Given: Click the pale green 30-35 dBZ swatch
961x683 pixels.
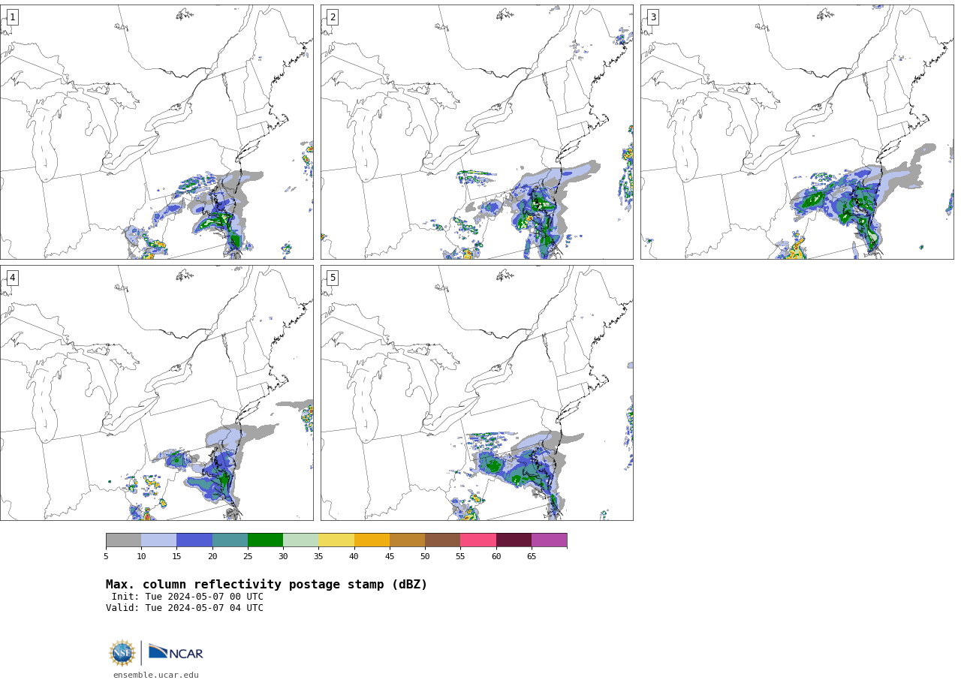Looking at the screenshot, I should 300,540.
